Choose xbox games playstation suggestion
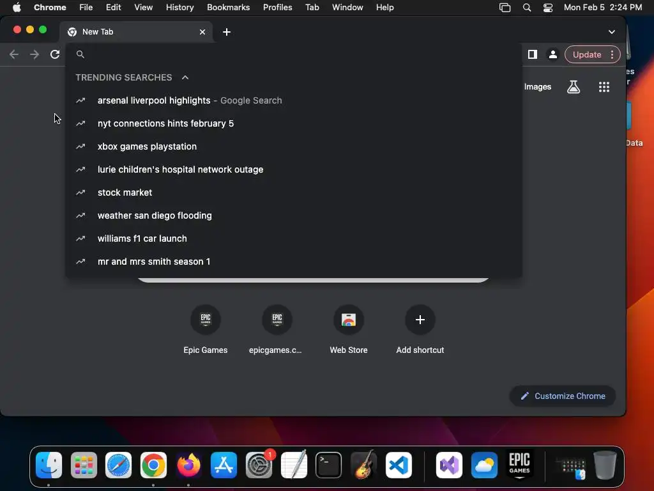The height and width of the screenshot is (491, 654). [x=294, y=146]
